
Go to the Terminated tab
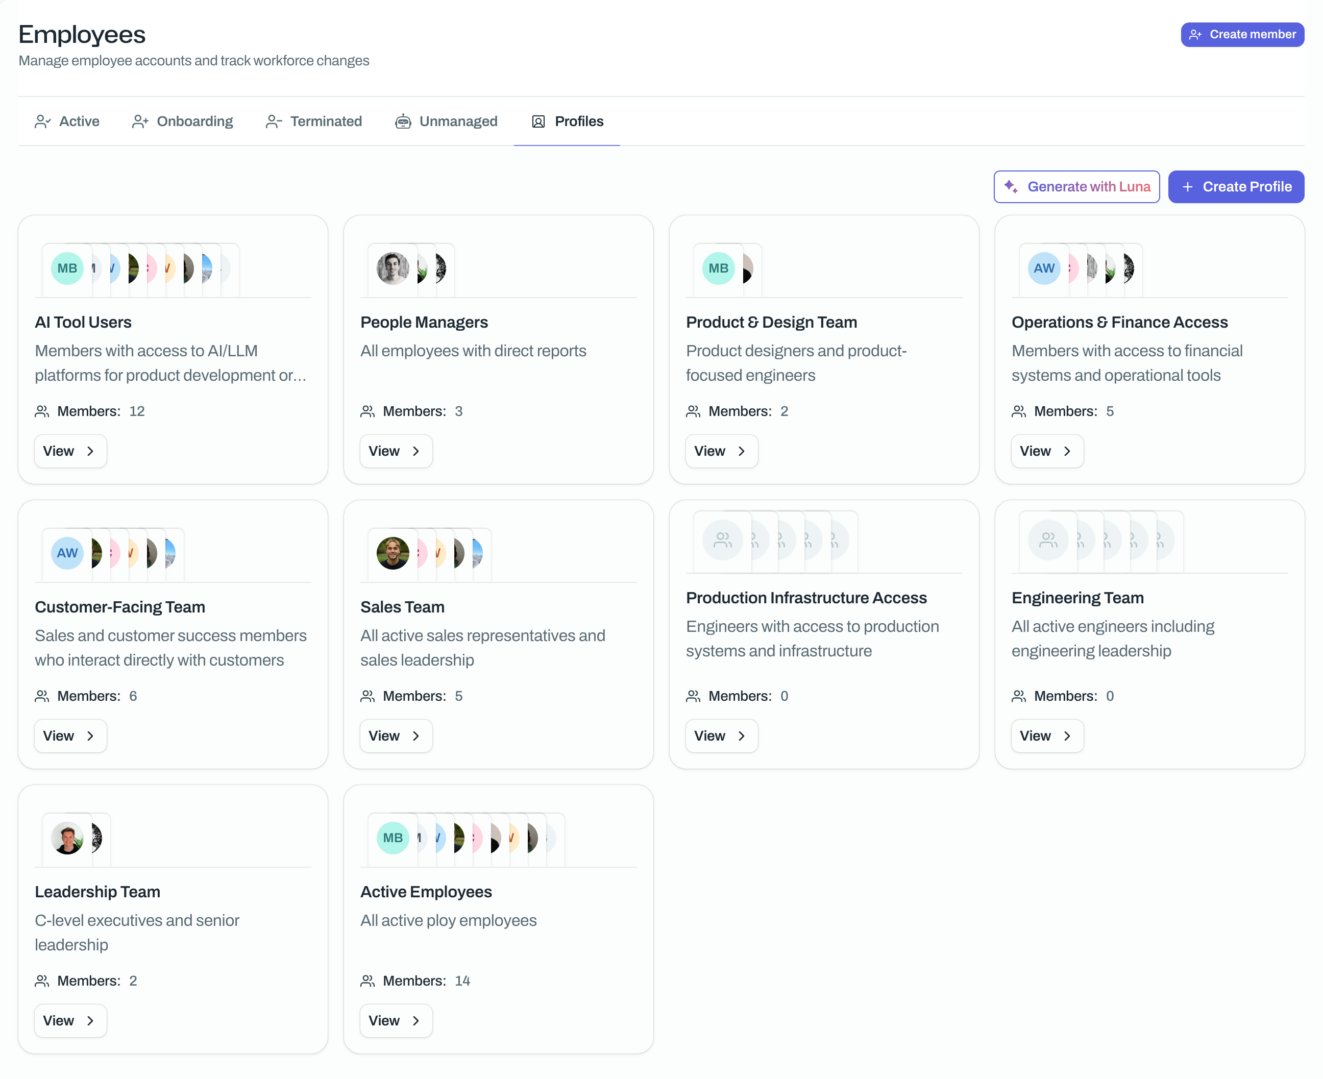click(314, 121)
